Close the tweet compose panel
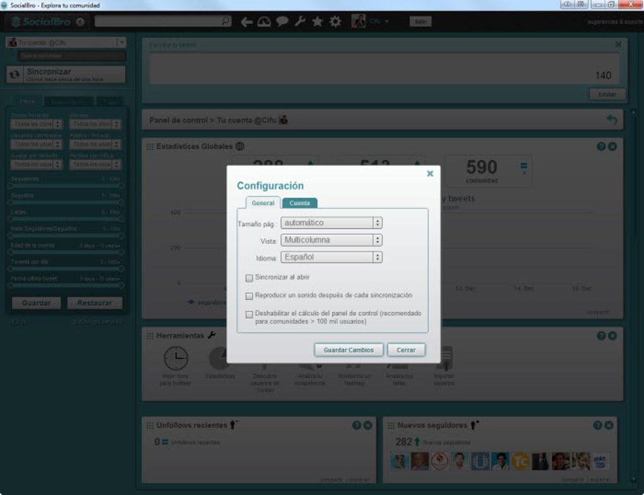This screenshot has height=495, width=644. [618, 44]
